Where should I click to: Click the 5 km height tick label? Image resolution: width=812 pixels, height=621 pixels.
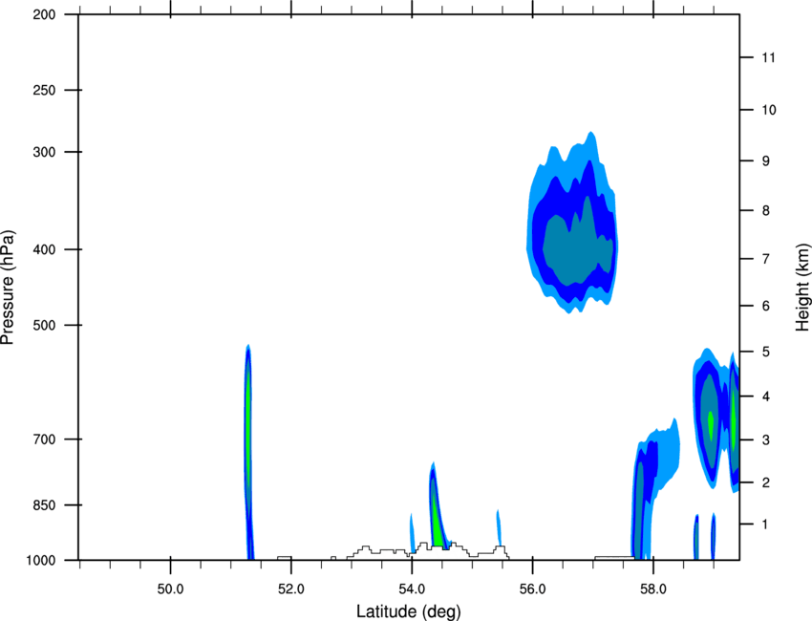766,353
